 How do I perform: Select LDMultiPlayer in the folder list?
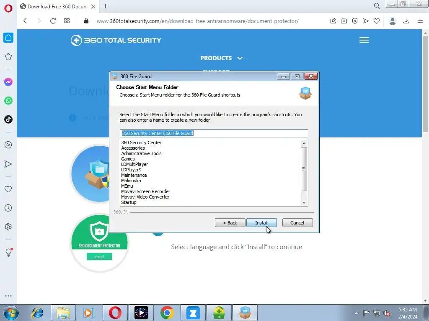click(x=134, y=164)
